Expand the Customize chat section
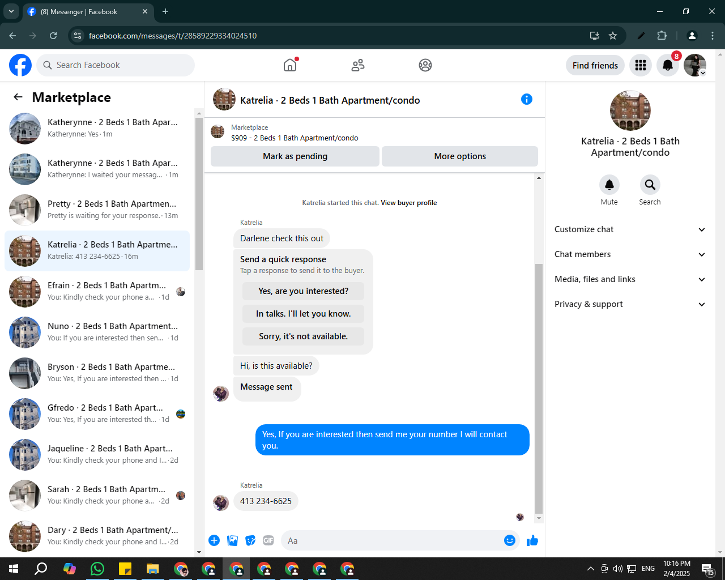This screenshot has width=725, height=580. coord(630,229)
